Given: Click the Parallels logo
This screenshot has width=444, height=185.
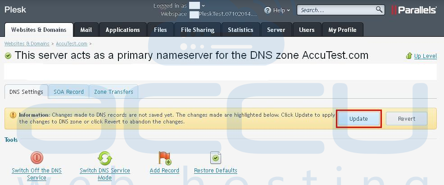Looking at the screenshot, I should (x=414, y=10).
